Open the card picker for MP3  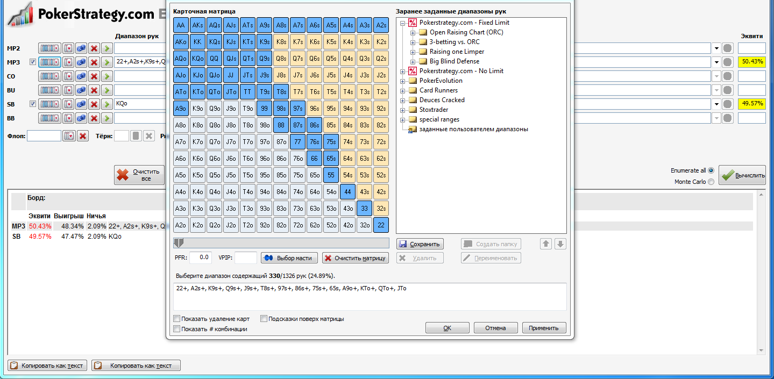point(68,62)
